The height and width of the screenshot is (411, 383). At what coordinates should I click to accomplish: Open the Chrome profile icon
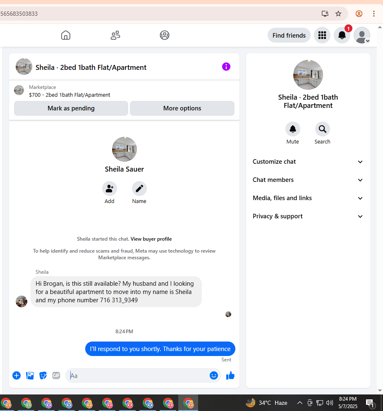359,14
